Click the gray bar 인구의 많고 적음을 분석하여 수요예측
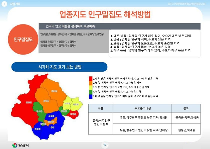Viewport: 210px width, 149px height. point(119,26)
